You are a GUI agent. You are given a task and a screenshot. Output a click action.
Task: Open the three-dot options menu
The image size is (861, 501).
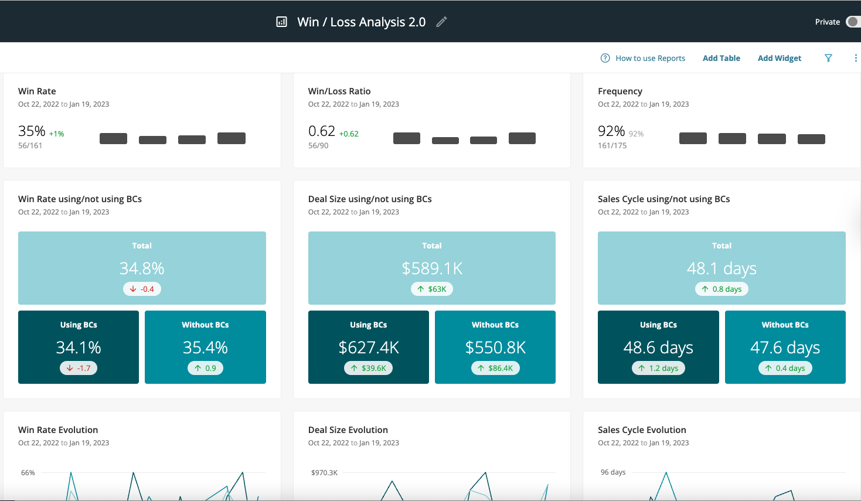[856, 58]
